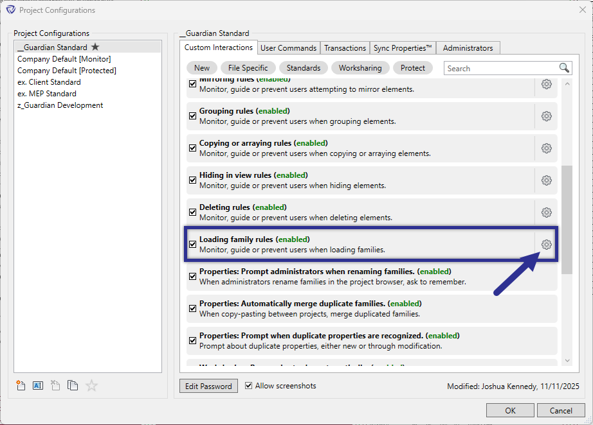593x425 pixels.
Task: Click inside the Search field
Action: click(x=502, y=67)
